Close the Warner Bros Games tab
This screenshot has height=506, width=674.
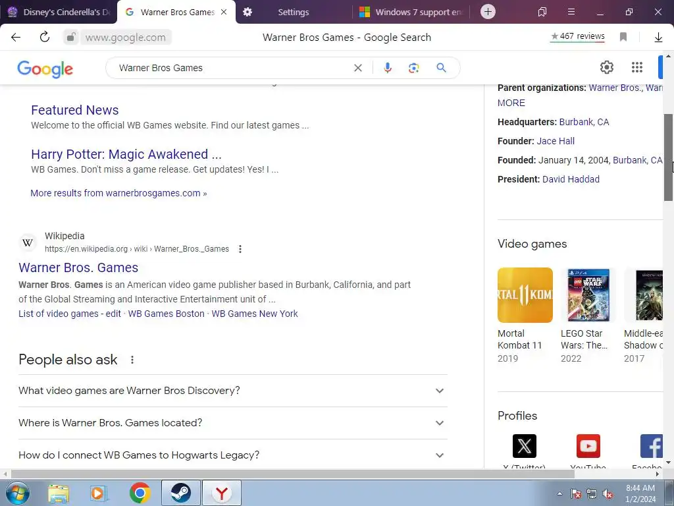click(x=224, y=12)
